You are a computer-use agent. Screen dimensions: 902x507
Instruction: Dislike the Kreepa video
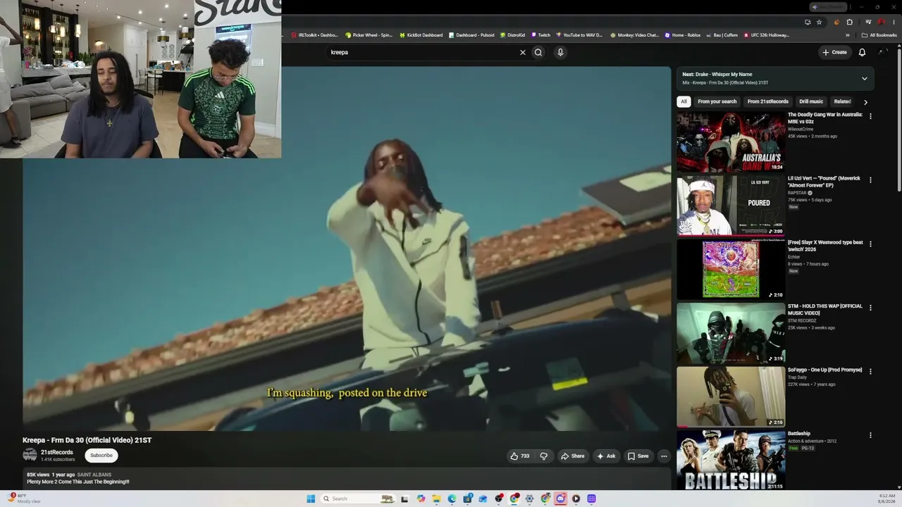[543, 456]
